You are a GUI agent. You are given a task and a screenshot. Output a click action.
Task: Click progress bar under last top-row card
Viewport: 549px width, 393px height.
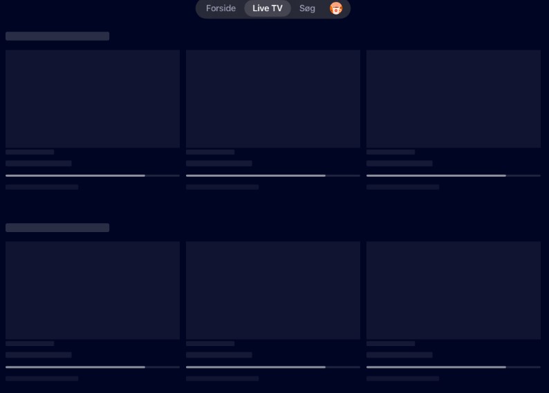tap(454, 175)
